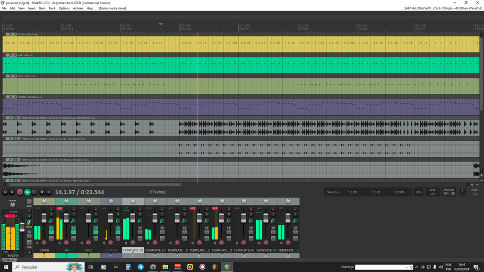Solo the CAIXA track in mixer
This screenshot has width=484, height=272.
pos(51,214)
